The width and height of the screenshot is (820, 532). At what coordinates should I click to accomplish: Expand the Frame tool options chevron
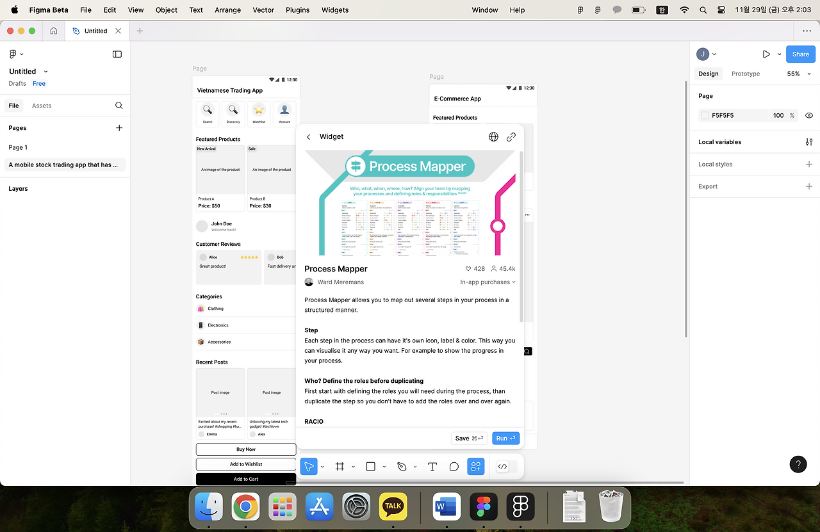click(x=353, y=467)
